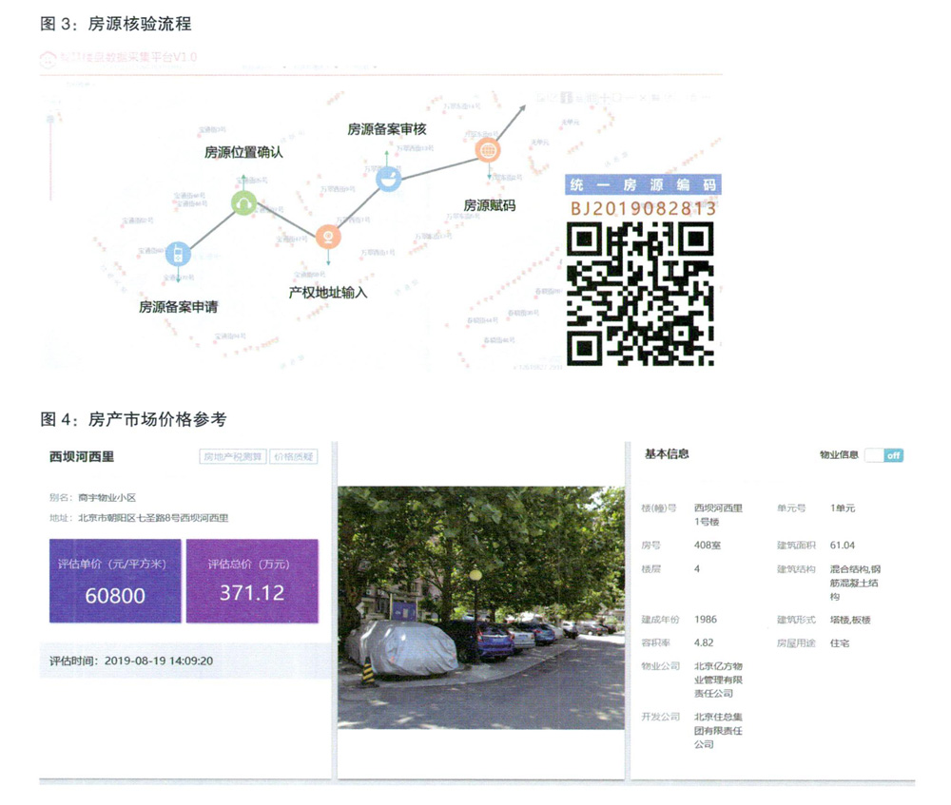Click the caption 图 3: 房源核验流程
The image size is (951, 805).
click(x=115, y=24)
